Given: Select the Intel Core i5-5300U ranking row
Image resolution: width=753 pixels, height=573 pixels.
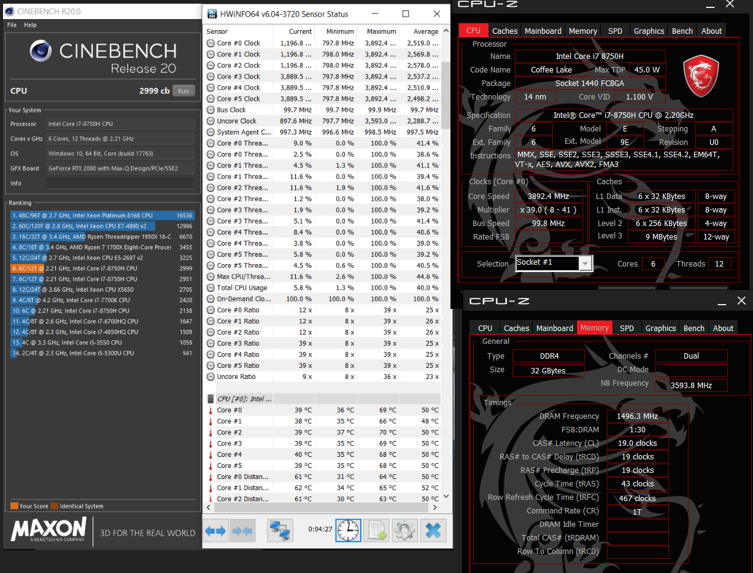Looking at the screenshot, I should point(102,353).
